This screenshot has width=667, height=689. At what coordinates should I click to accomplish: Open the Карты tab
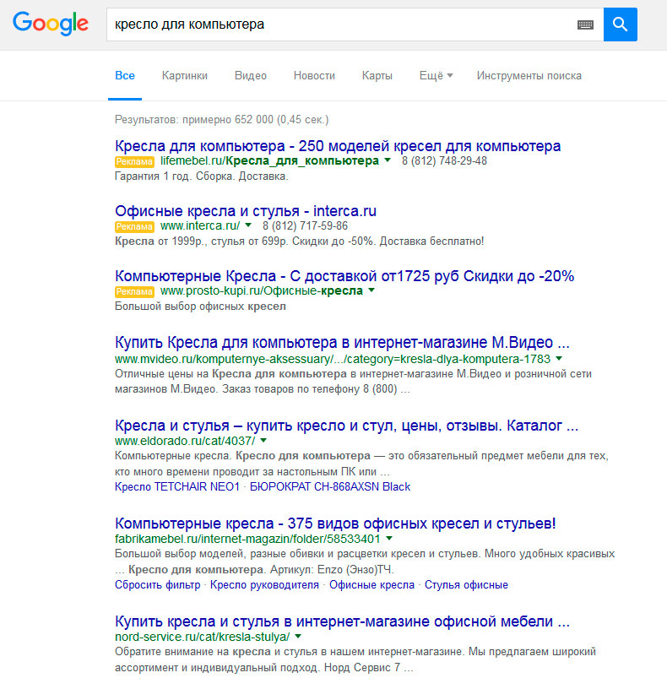pos(377,76)
